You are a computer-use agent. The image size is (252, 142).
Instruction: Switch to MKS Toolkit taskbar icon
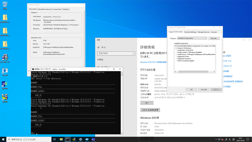click(x=93, y=139)
